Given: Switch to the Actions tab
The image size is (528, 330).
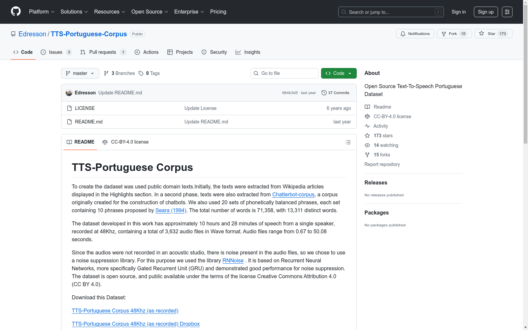Looking at the screenshot, I should point(147,52).
